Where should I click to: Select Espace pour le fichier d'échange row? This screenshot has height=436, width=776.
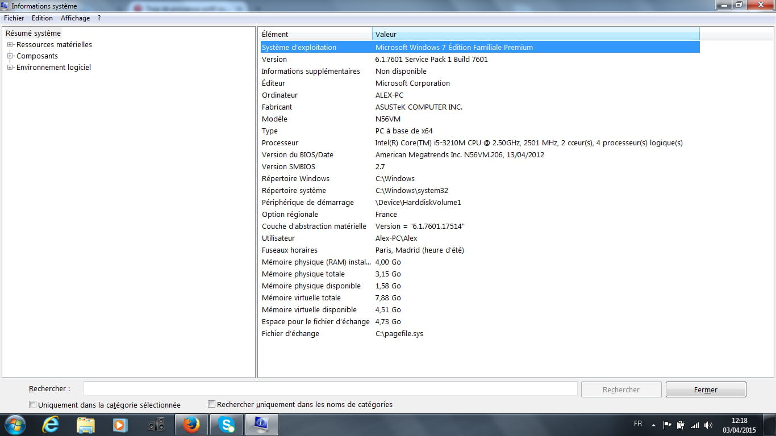point(479,321)
